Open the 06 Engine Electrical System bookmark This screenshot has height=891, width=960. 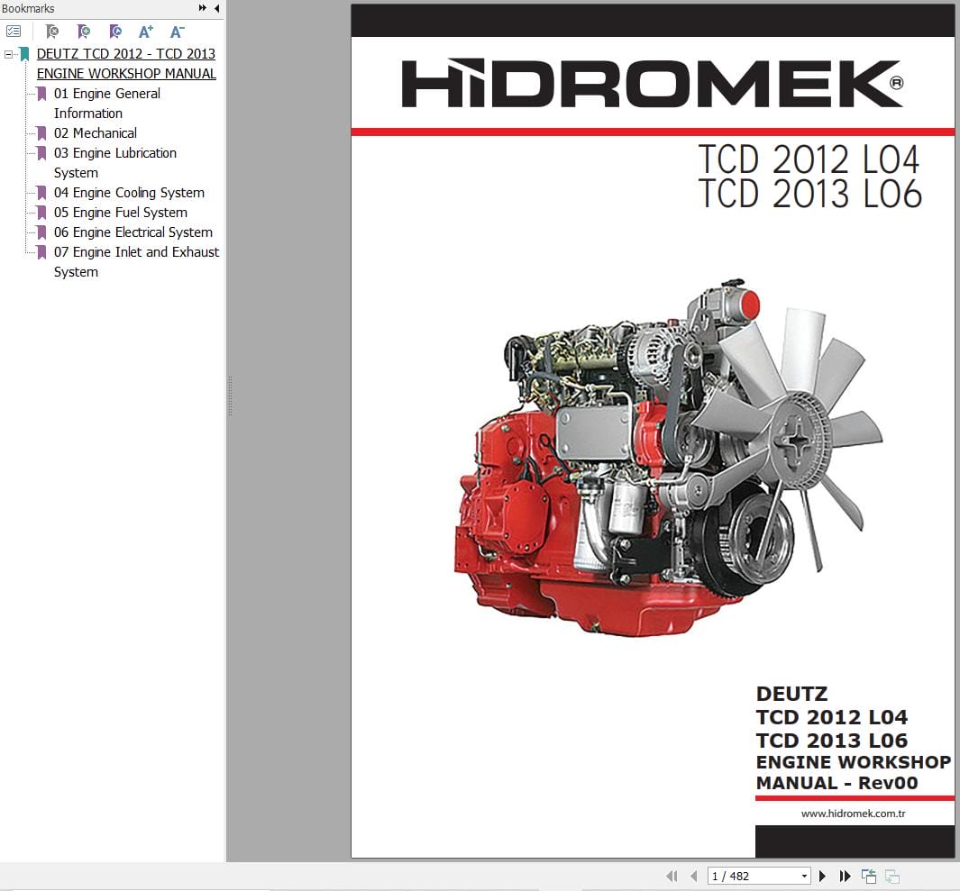tap(133, 232)
